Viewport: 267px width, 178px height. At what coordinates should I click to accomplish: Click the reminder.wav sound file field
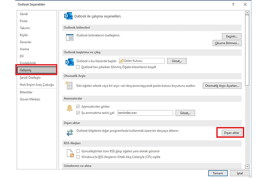click(x=145, y=113)
